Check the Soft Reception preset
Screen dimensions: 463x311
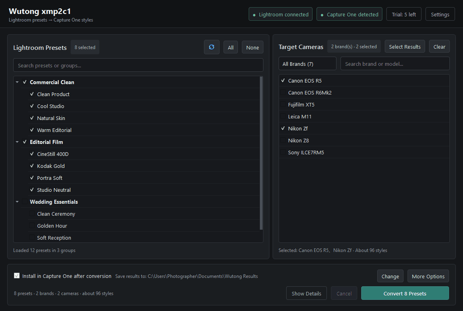tap(32, 238)
